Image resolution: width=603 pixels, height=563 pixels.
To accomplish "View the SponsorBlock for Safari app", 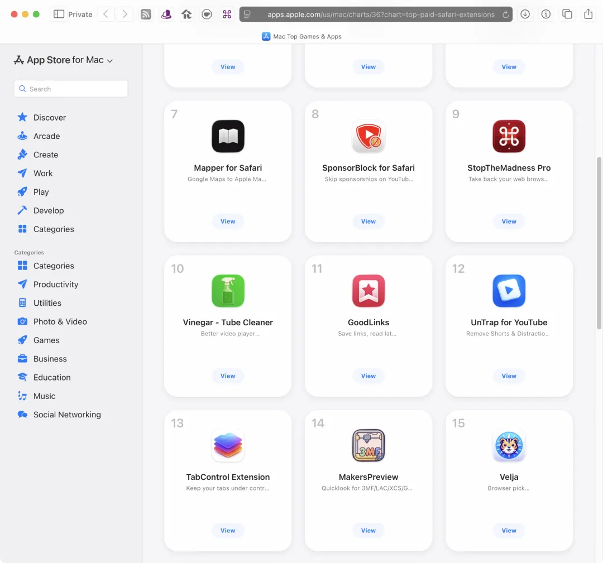I will (x=368, y=222).
